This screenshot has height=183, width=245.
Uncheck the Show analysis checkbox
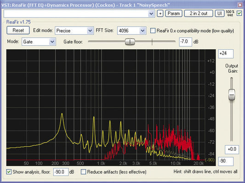[9, 172]
